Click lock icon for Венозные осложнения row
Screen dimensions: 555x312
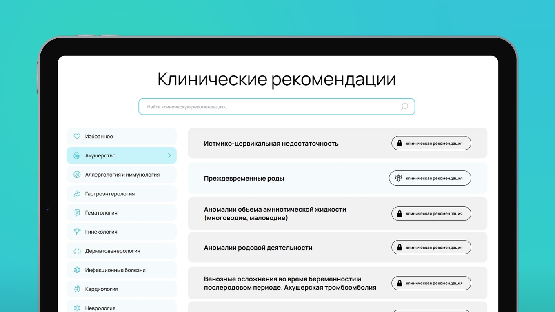click(400, 283)
